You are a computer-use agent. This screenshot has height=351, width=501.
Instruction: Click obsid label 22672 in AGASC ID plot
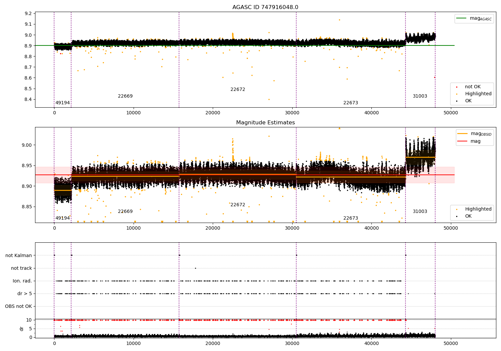(x=238, y=90)
